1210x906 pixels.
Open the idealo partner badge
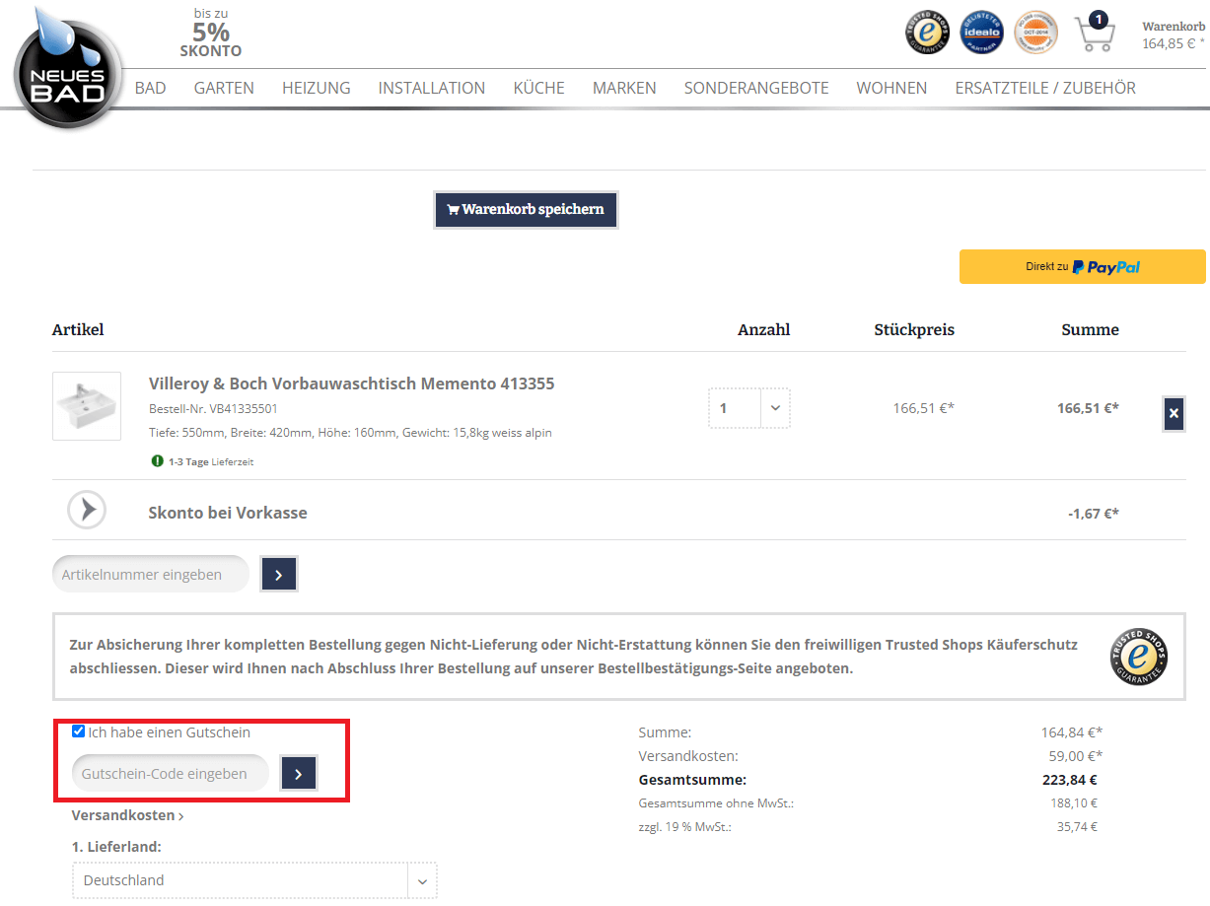tap(981, 33)
